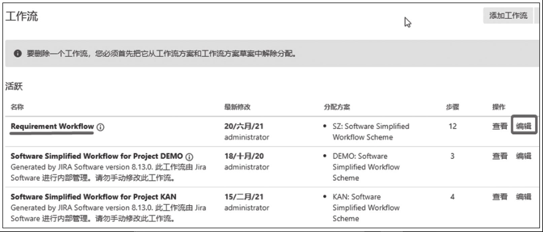The image size is (543, 232).
Task: Click 查看 in the Project KAN row
Action: [500, 197]
